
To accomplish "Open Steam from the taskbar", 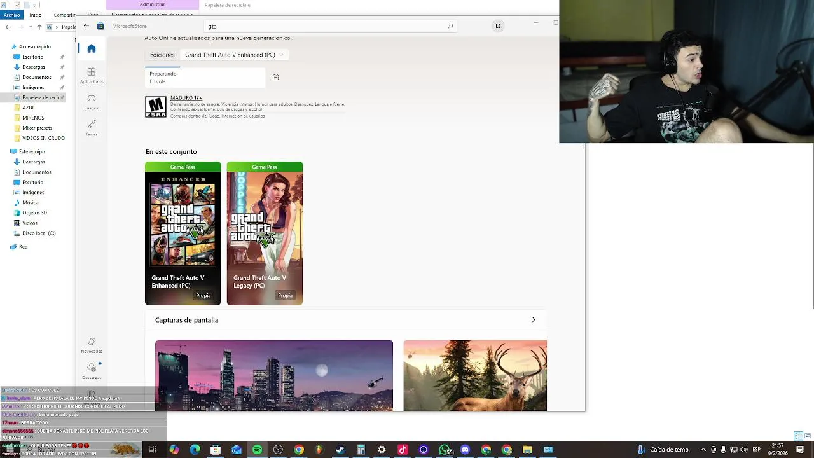I will (x=340, y=450).
